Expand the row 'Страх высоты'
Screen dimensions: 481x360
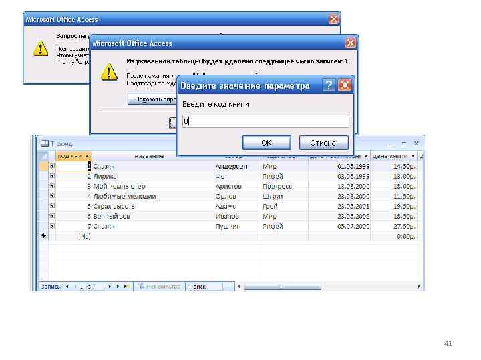coord(53,206)
